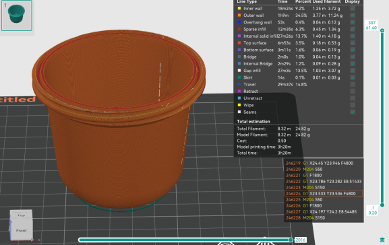Click the Skirt green color swatch
The width and height of the screenshot is (389, 245).
239,77
